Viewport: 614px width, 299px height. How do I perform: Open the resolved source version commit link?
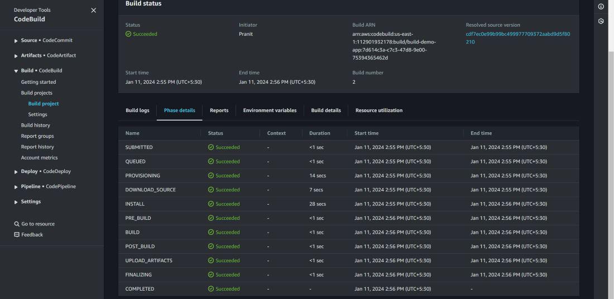517,34
